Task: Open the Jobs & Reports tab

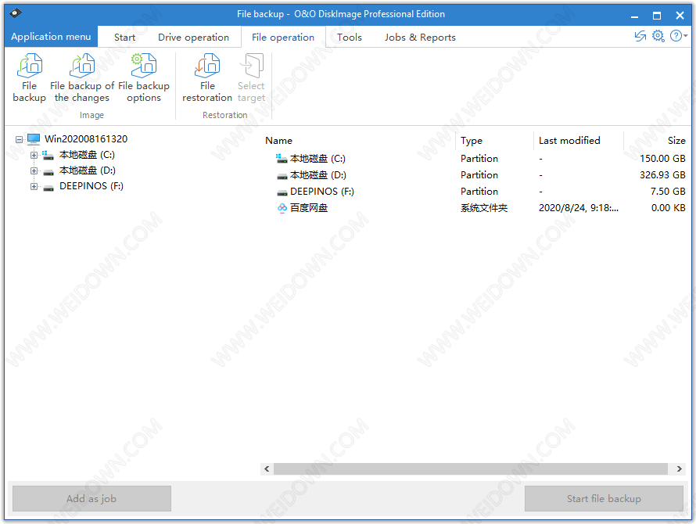Action: point(420,38)
